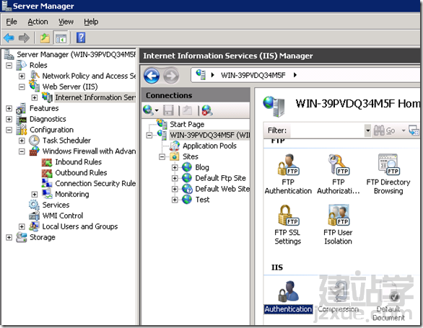
Task: Select Inbound Rules in the tree
Action: tap(78, 162)
